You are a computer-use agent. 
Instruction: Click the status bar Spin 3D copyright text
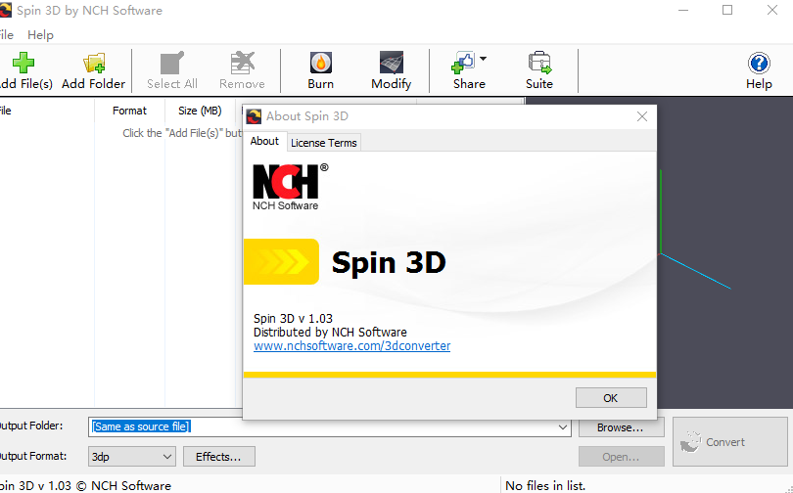[x=83, y=486]
